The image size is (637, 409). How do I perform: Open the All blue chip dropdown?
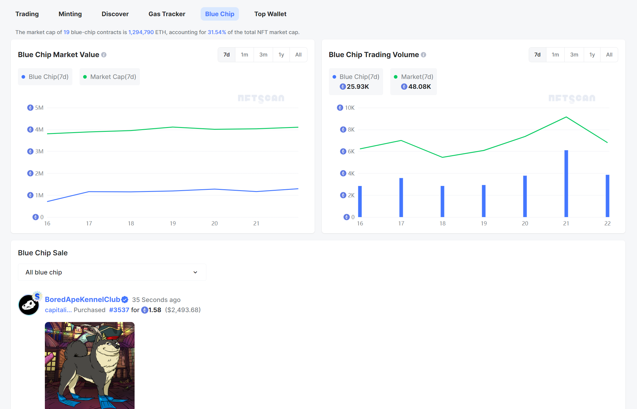(x=112, y=272)
